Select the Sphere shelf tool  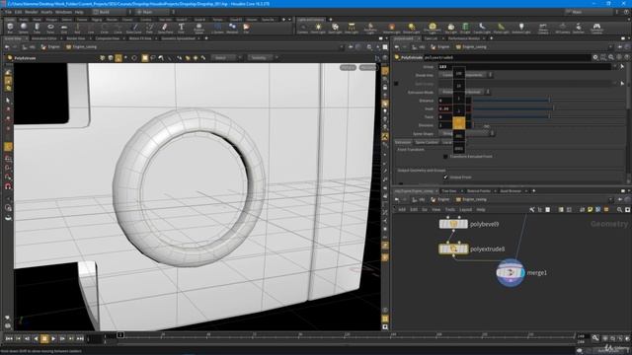point(24,29)
